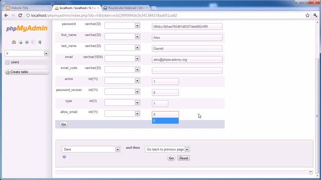Click the password_recover column label

(69, 90)
